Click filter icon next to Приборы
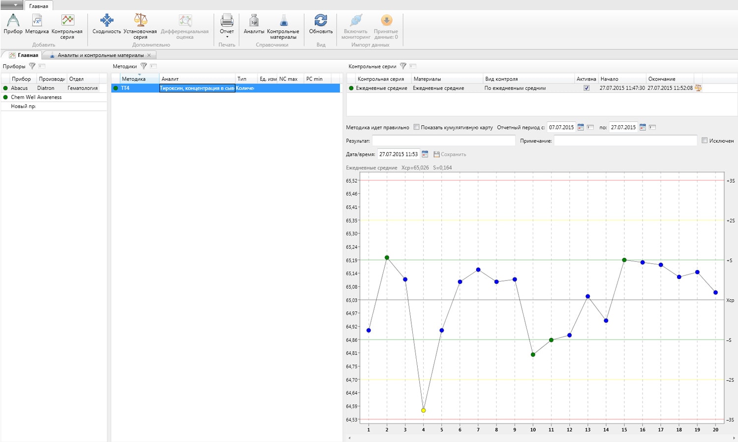The height and width of the screenshot is (442, 738). [32, 66]
